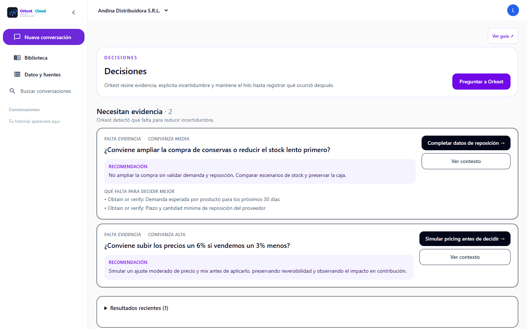Viewport: 527px width, 329px height.
Task: Select the 6% price increase decision title
Action: pyautogui.click(x=197, y=246)
